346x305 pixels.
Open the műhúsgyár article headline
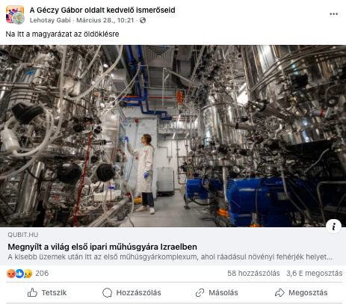[102, 247]
